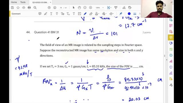Go to previous page arrow

(x=49, y=8)
